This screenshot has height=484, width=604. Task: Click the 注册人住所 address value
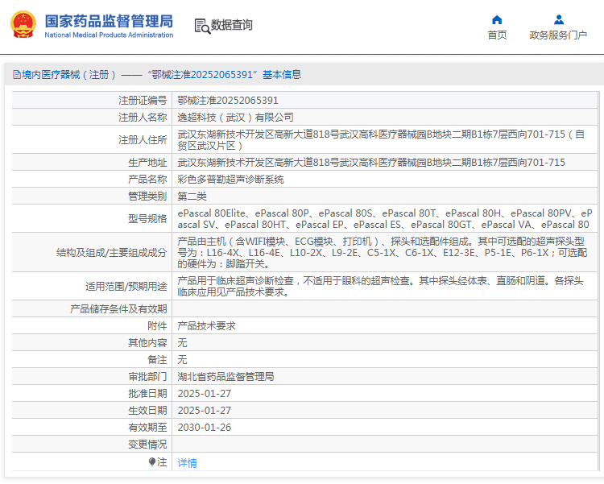(x=381, y=140)
